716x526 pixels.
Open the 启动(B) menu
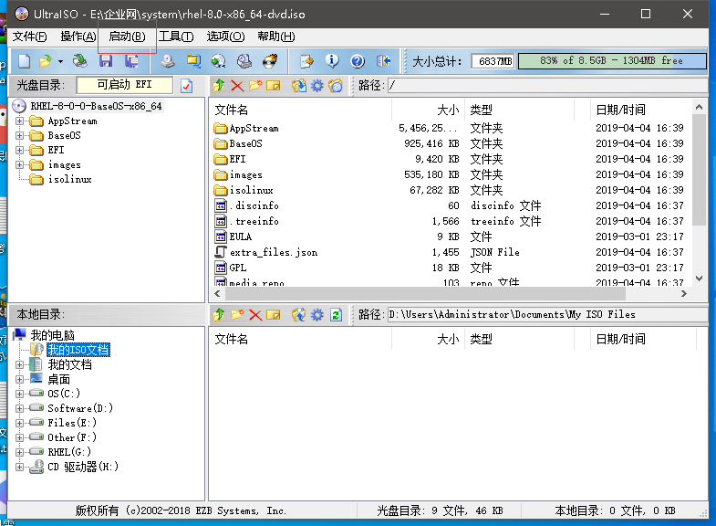click(127, 37)
